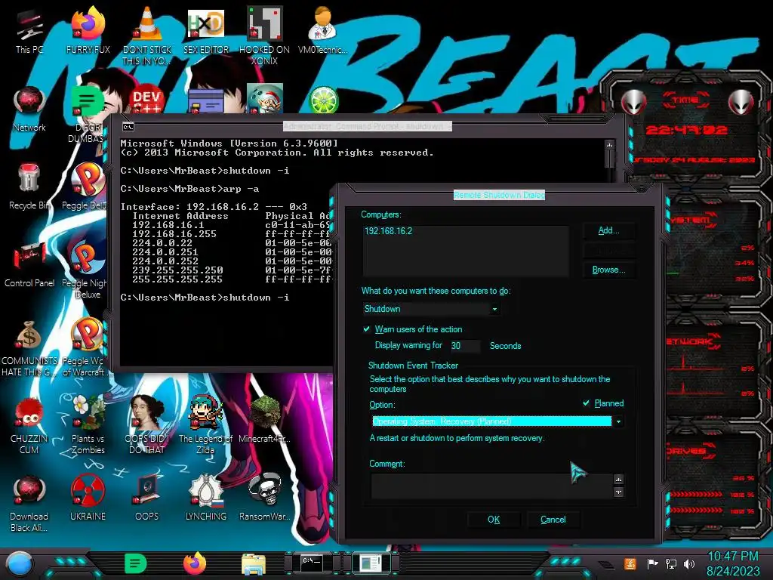Click the warning seconds input field
Image resolution: width=773 pixels, height=580 pixels.
464,346
